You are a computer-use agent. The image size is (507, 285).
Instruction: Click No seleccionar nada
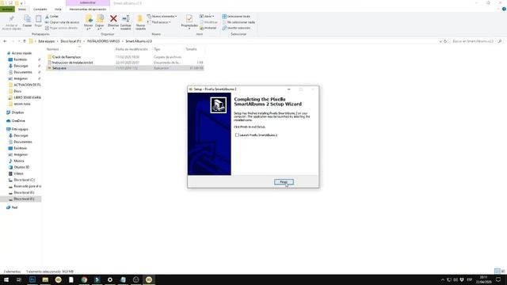238,22
